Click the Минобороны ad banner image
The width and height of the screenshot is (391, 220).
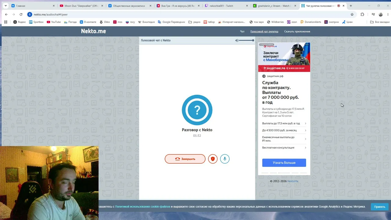tap(284, 57)
